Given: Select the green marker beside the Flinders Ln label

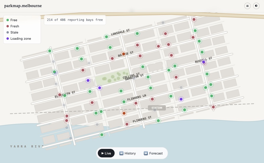Looking at the screenshot, I should pos(124,102).
